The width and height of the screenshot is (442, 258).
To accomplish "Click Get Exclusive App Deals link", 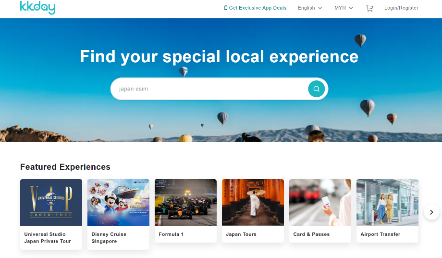I will pos(255,8).
